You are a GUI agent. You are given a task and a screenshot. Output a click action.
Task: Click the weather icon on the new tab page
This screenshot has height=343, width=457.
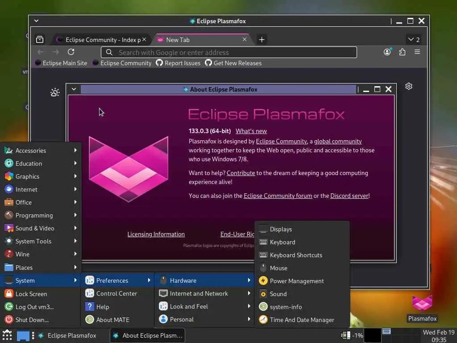point(55,92)
